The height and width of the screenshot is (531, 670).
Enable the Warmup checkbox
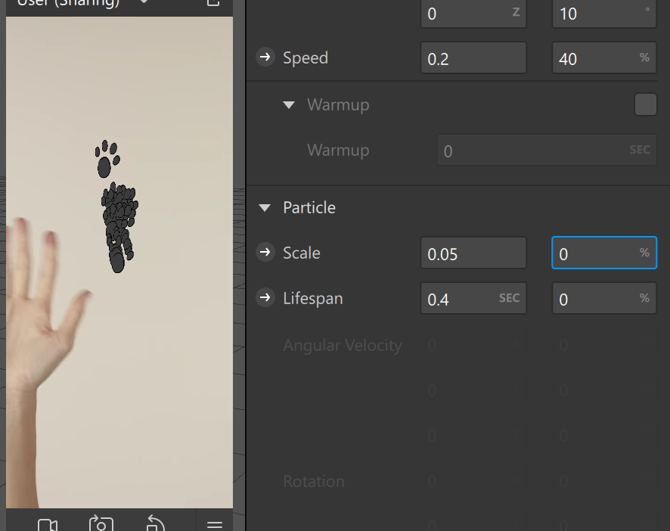coord(645,104)
